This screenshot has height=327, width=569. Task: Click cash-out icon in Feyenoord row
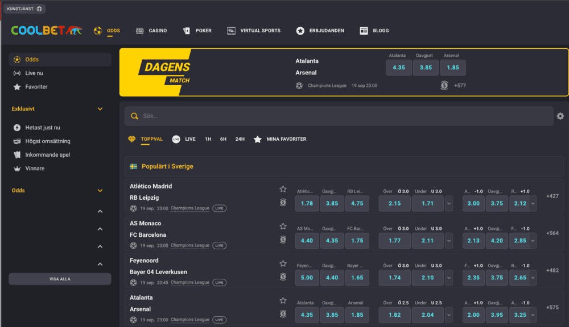pos(283,277)
